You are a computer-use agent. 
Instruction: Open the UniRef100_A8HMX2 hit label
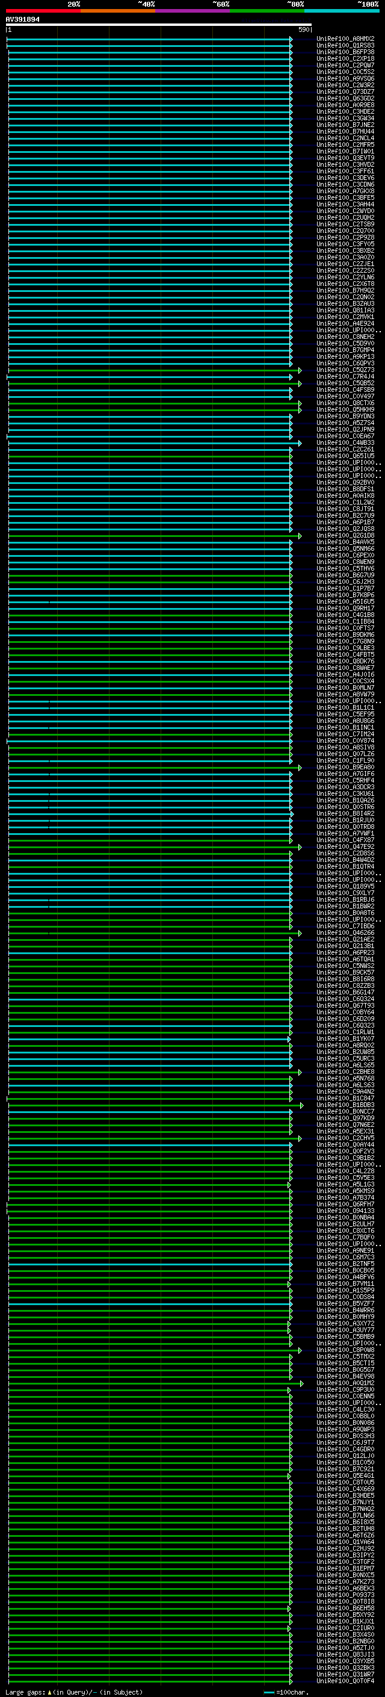[x=345, y=39]
